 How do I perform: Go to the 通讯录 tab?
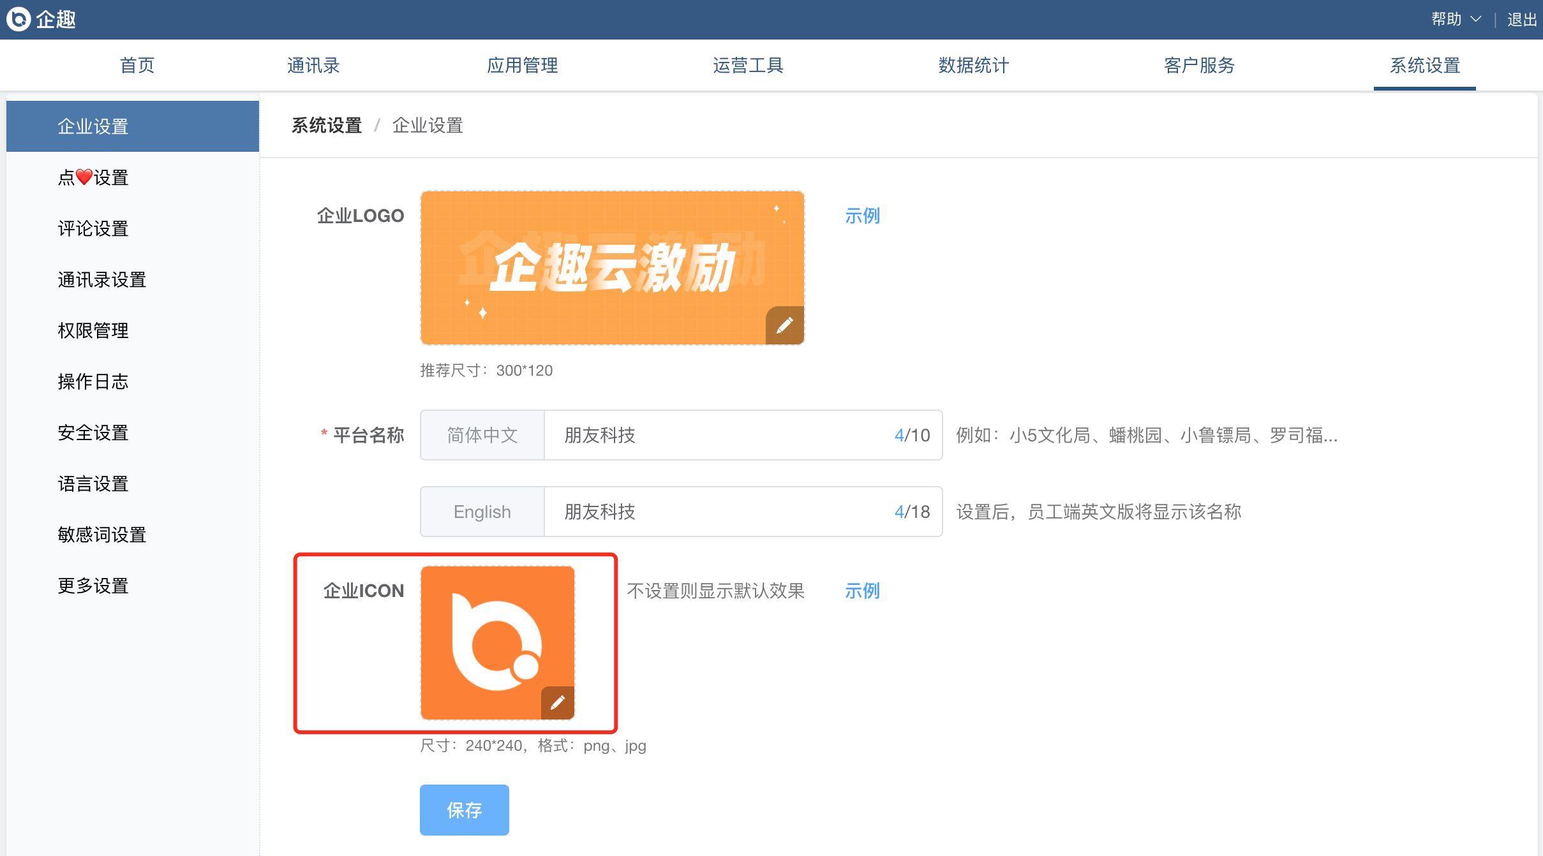tap(313, 65)
